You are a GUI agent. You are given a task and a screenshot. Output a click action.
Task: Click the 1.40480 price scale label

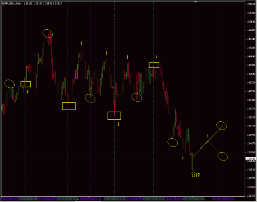(251, 100)
